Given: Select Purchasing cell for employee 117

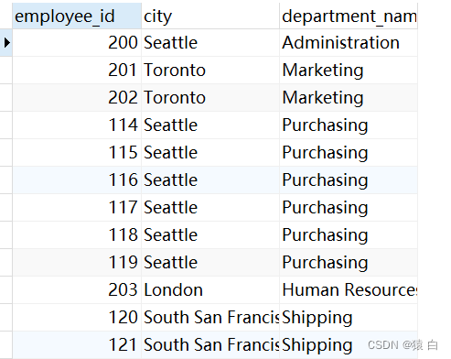Looking at the screenshot, I should pyautogui.click(x=349, y=208).
